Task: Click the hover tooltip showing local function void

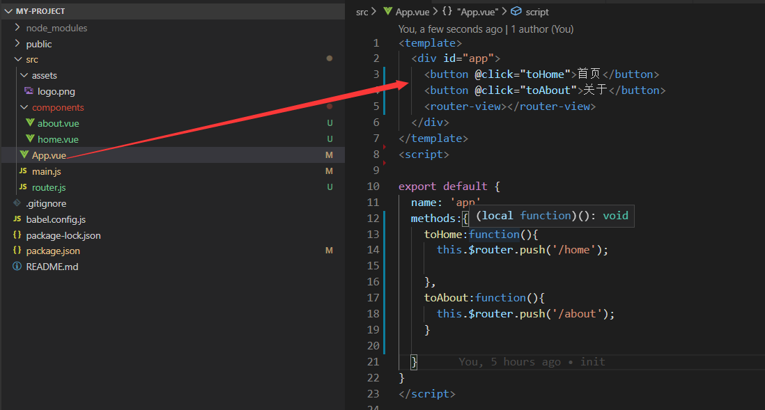Action: coord(552,216)
